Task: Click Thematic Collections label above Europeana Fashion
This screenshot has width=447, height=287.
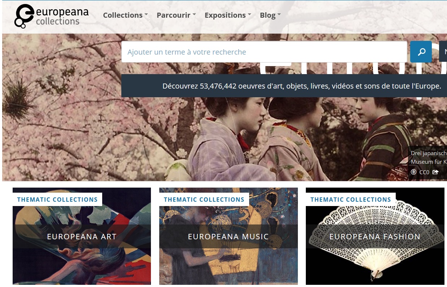Action: (x=351, y=200)
